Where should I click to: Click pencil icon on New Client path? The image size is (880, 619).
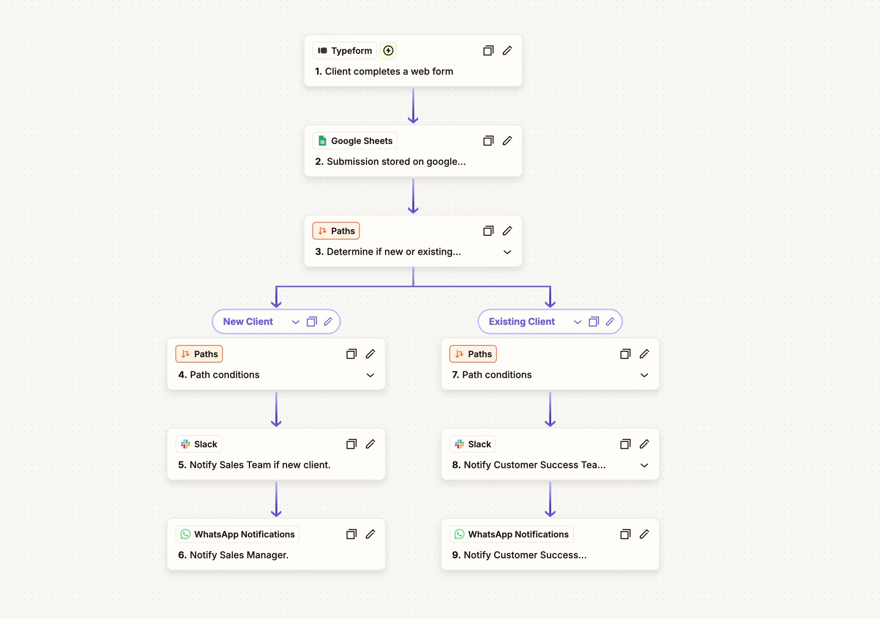[x=328, y=322]
